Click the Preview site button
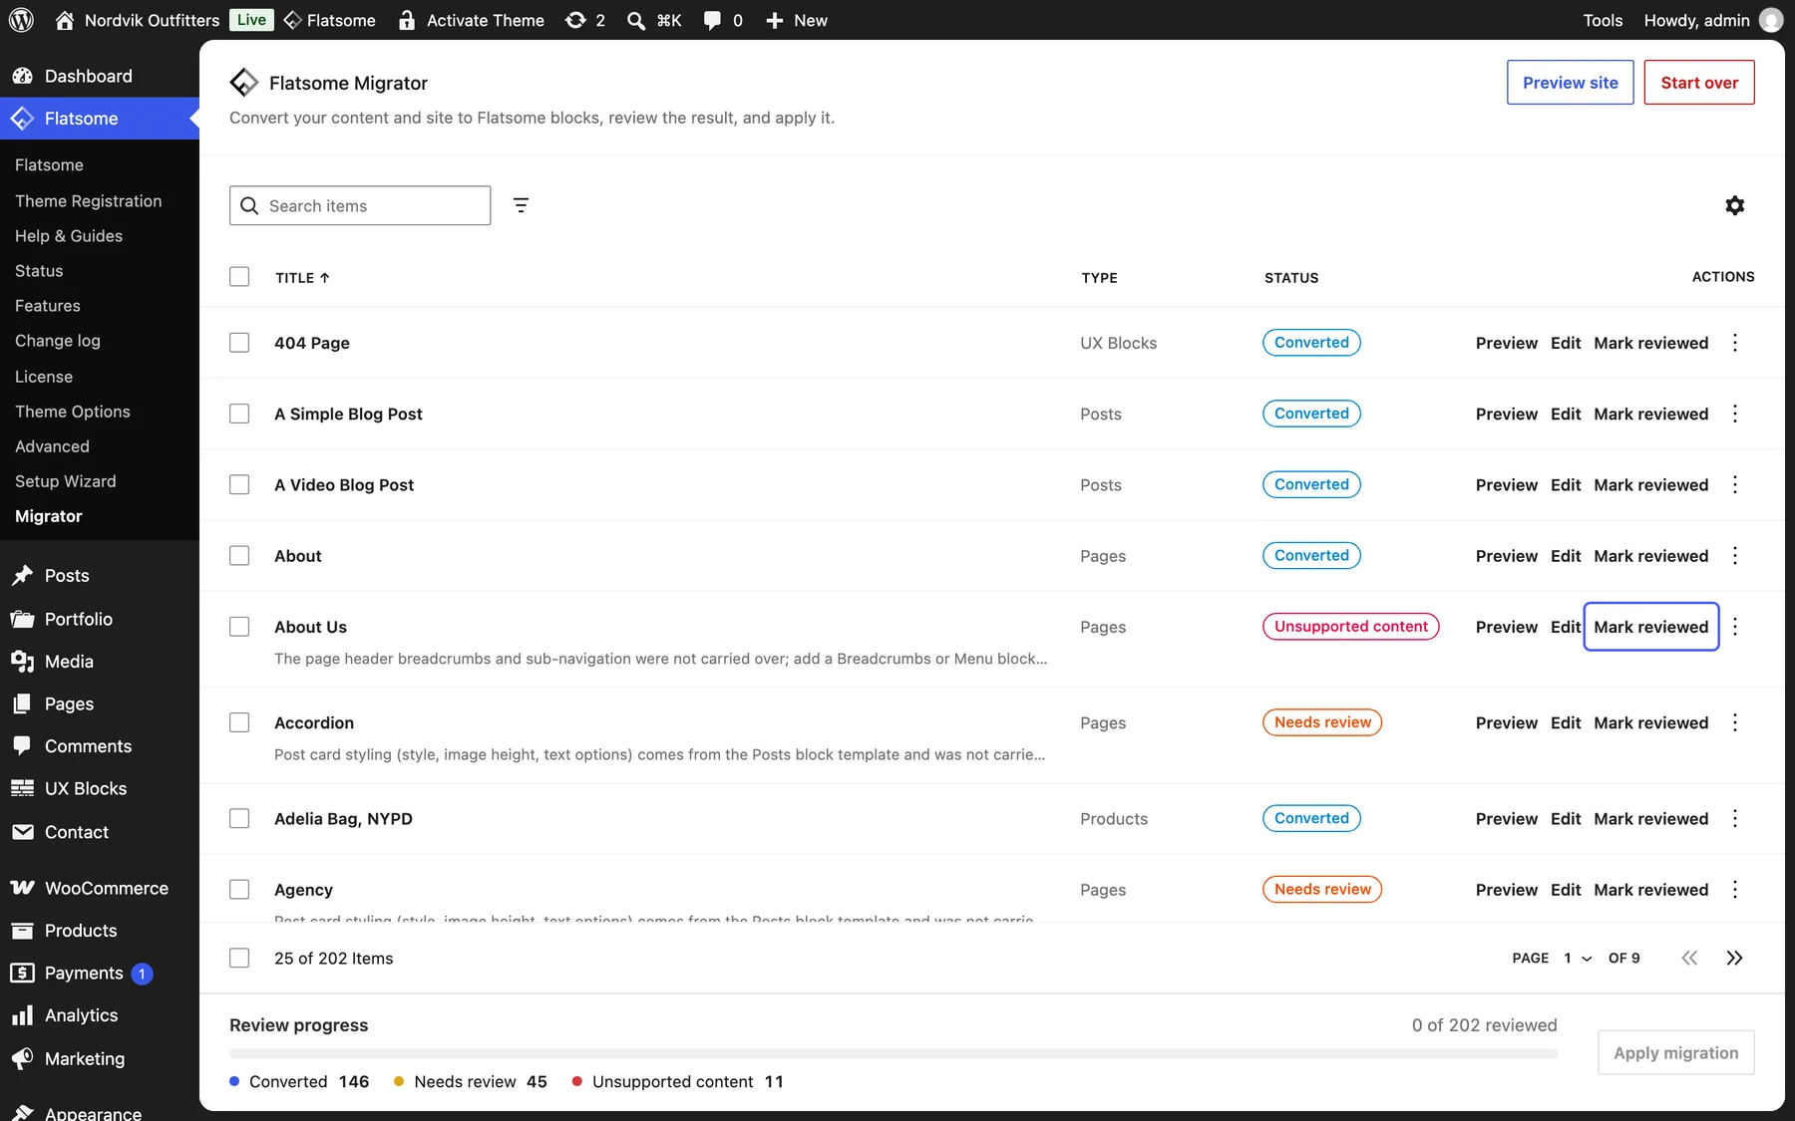 coord(1571,83)
